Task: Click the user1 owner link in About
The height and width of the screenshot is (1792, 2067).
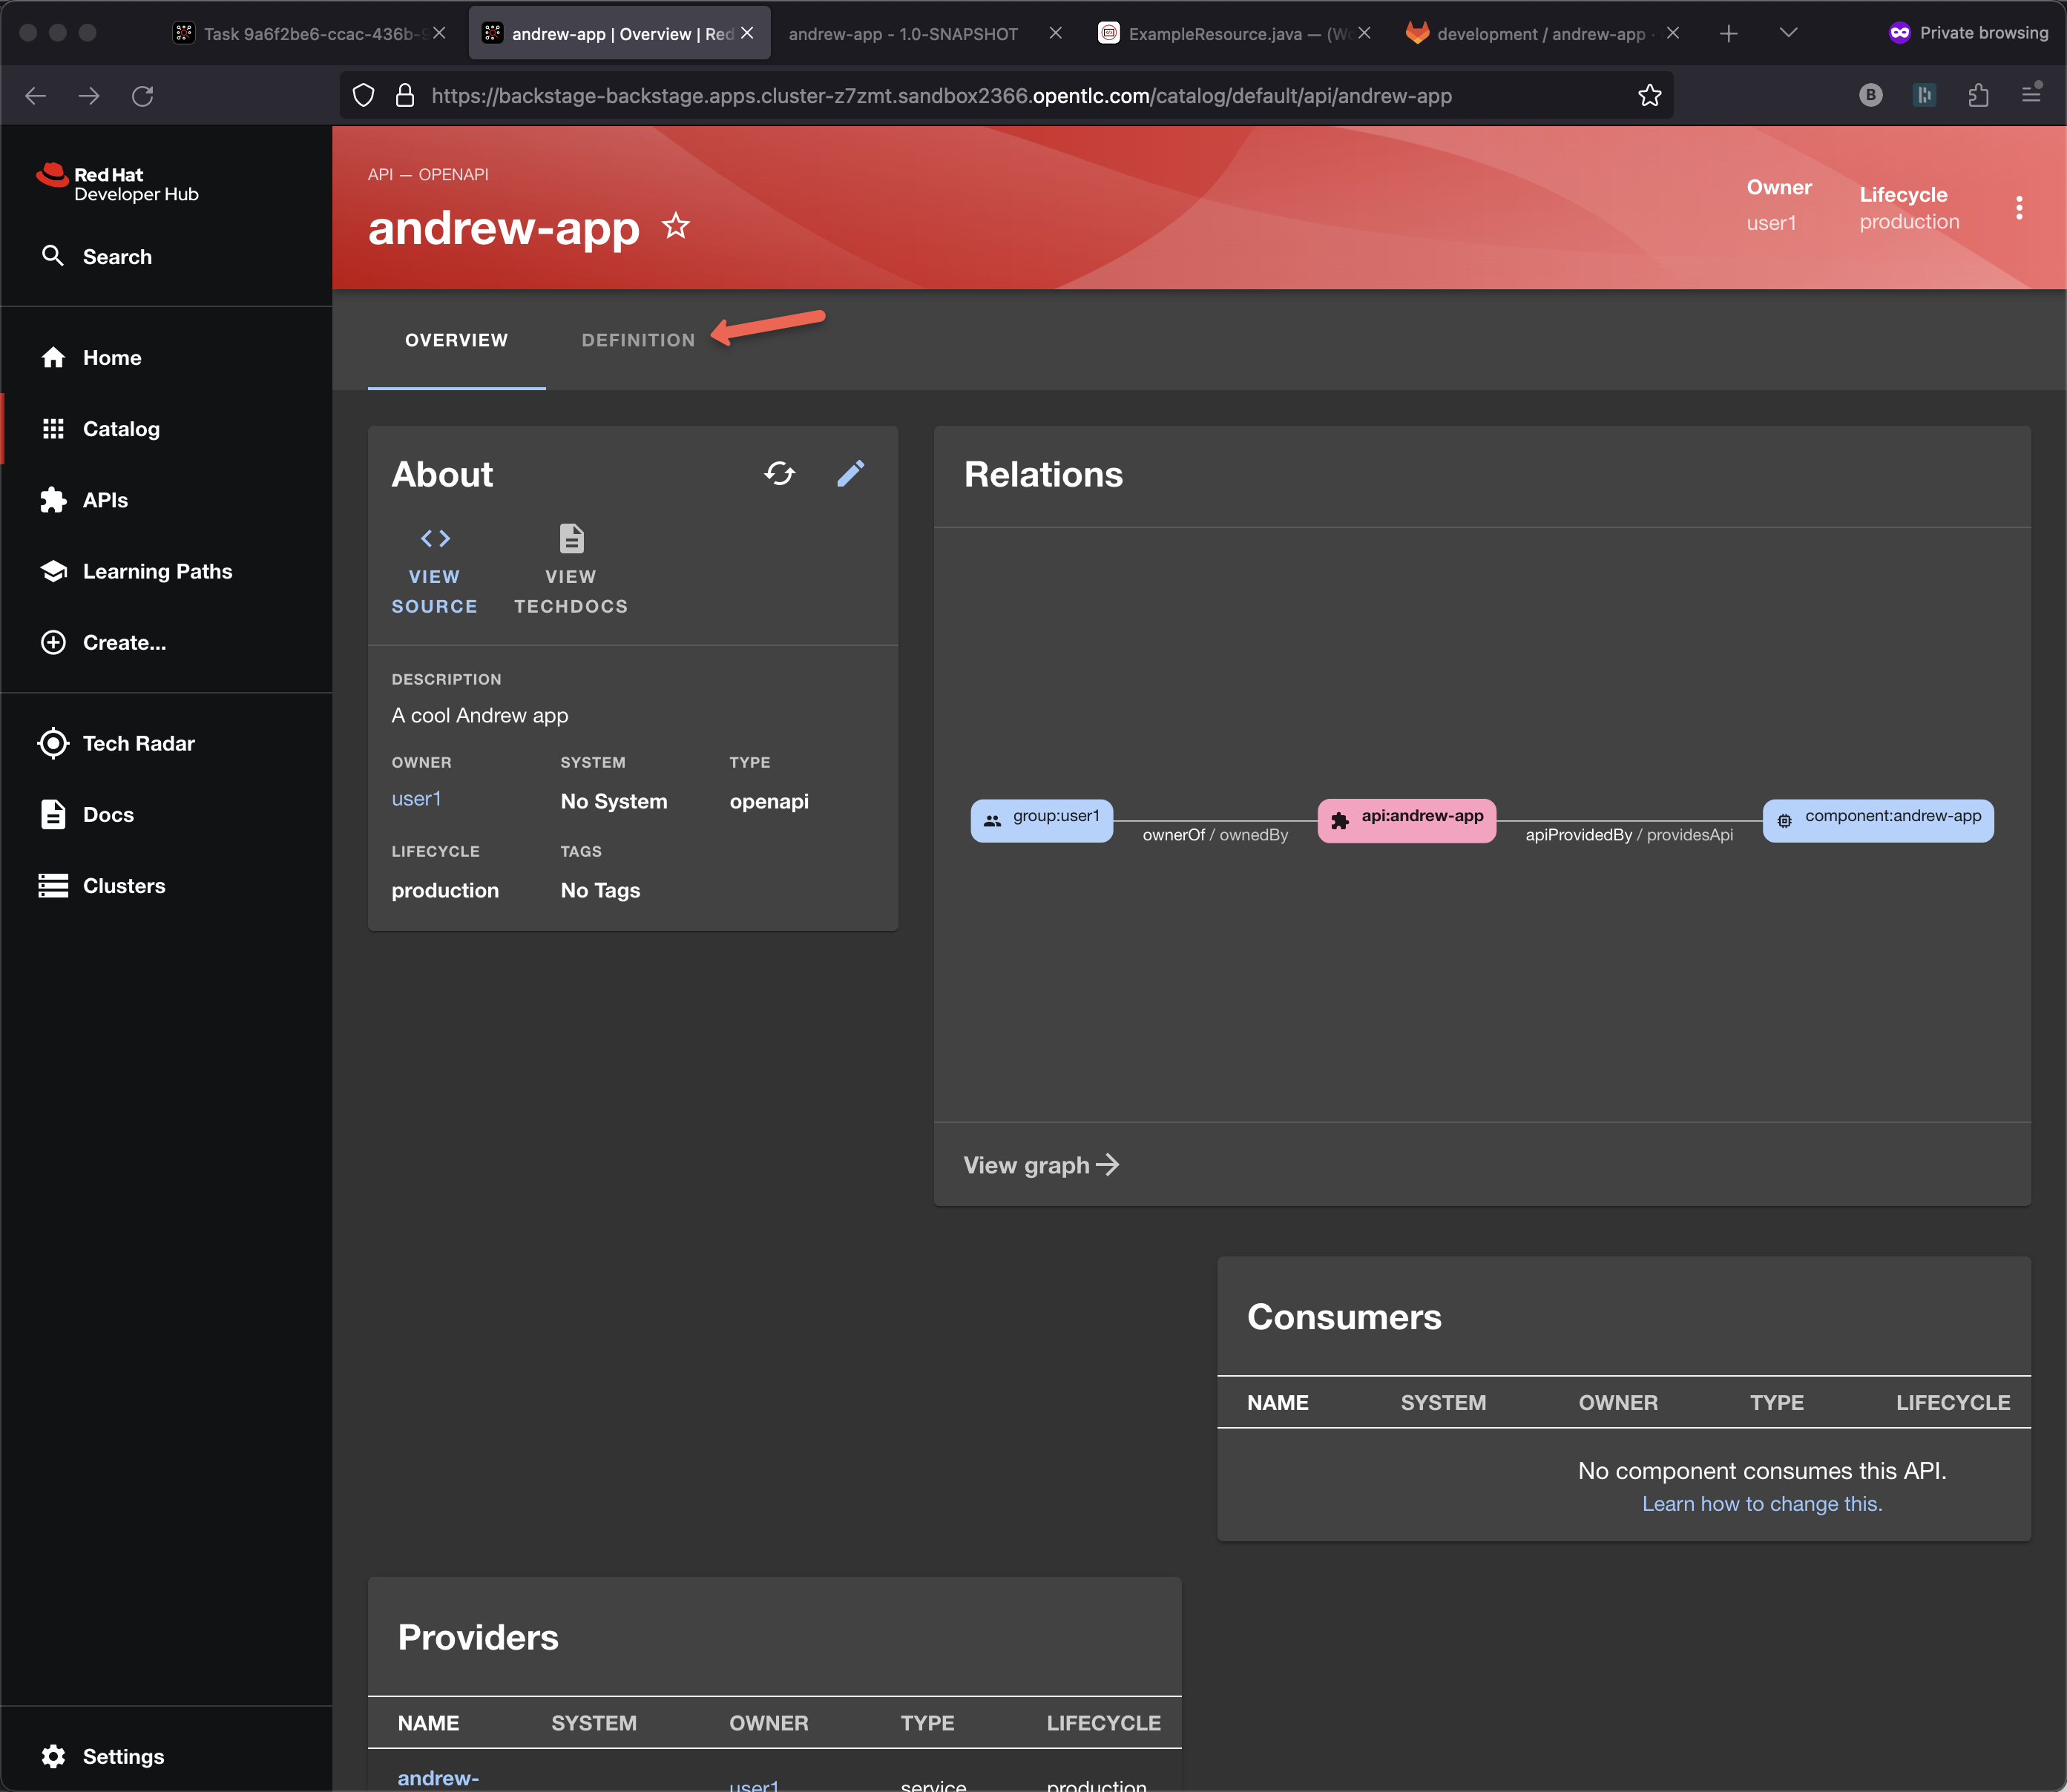Action: coord(416,799)
